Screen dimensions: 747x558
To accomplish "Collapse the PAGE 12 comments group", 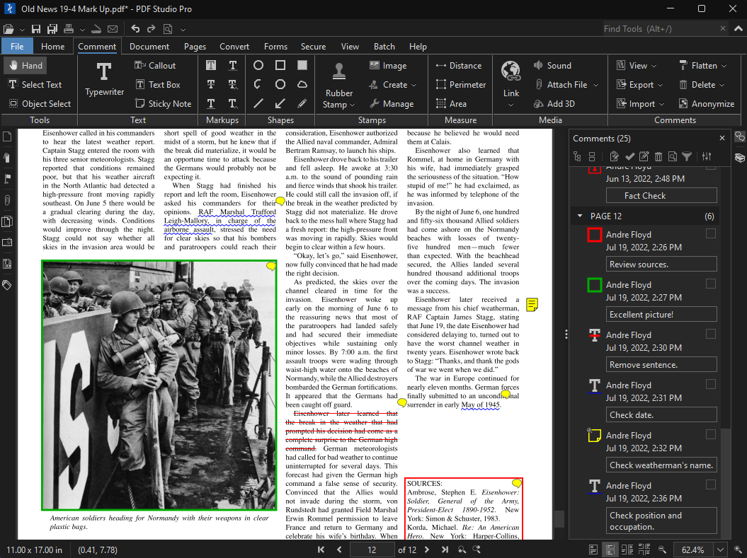I will point(581,216).
